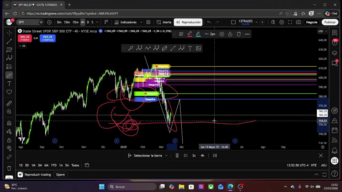Expand the 26 indicators legend

pyautogui.click(x=22, y=46)
